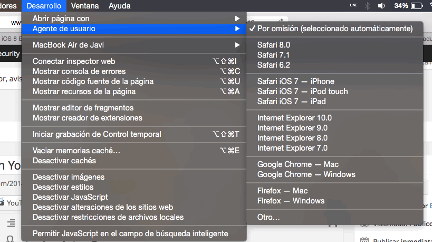
Task: Click the list formatting icon in editor
Action: [11, 222]
